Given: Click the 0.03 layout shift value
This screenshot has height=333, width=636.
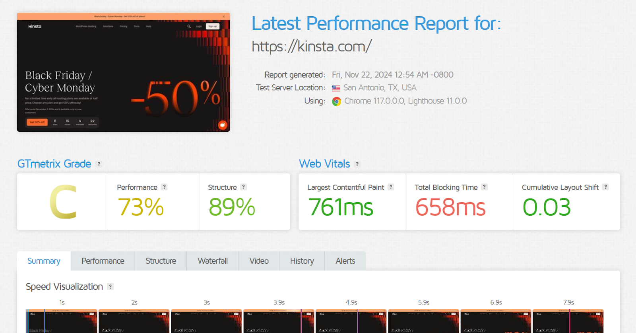Looking at the screenshot, I should pyautogui.click(x=547, y=207).
